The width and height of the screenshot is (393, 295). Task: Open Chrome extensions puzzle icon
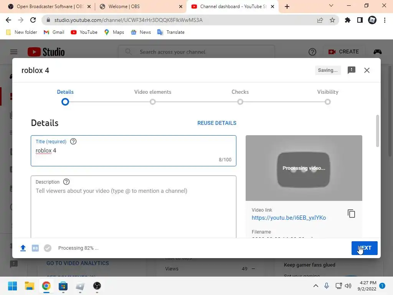[348, 20]
